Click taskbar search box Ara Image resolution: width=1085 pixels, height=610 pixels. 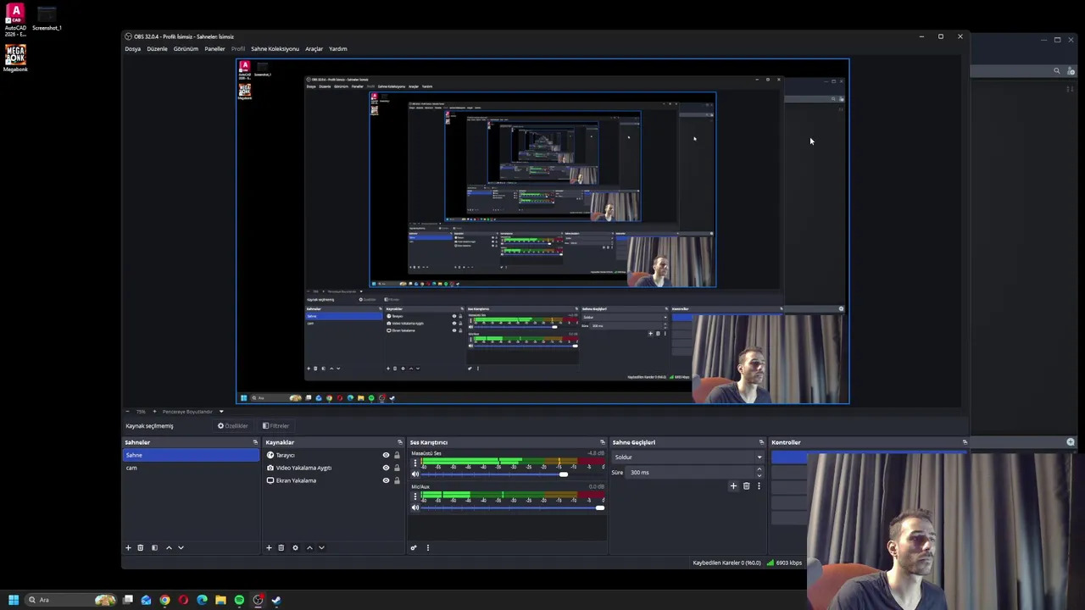(x=72, y=600)
